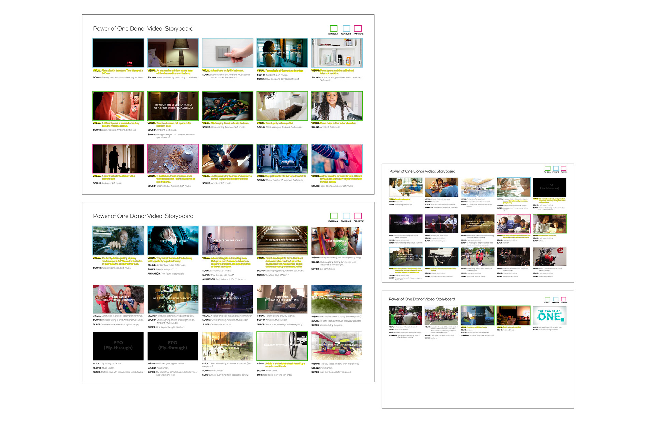Select the child asleep with nightlight frame
655x423 pixels.
tap(513, 315)
